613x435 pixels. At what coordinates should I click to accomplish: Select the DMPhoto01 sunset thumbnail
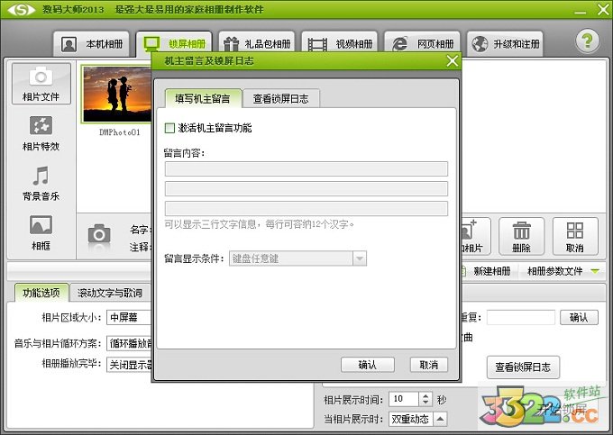click(116, 94)
